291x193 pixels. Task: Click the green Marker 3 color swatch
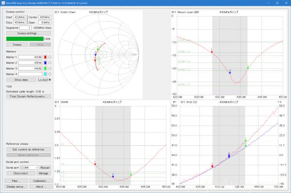45,69
